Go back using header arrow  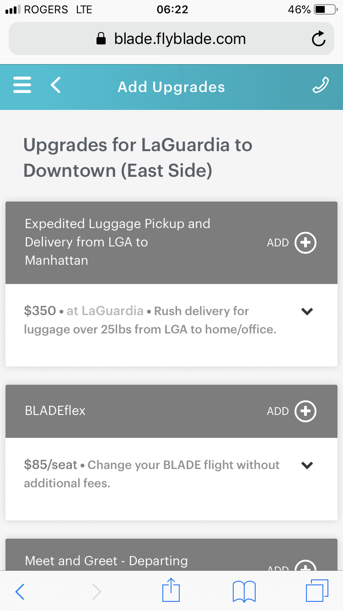click(56, 86)
